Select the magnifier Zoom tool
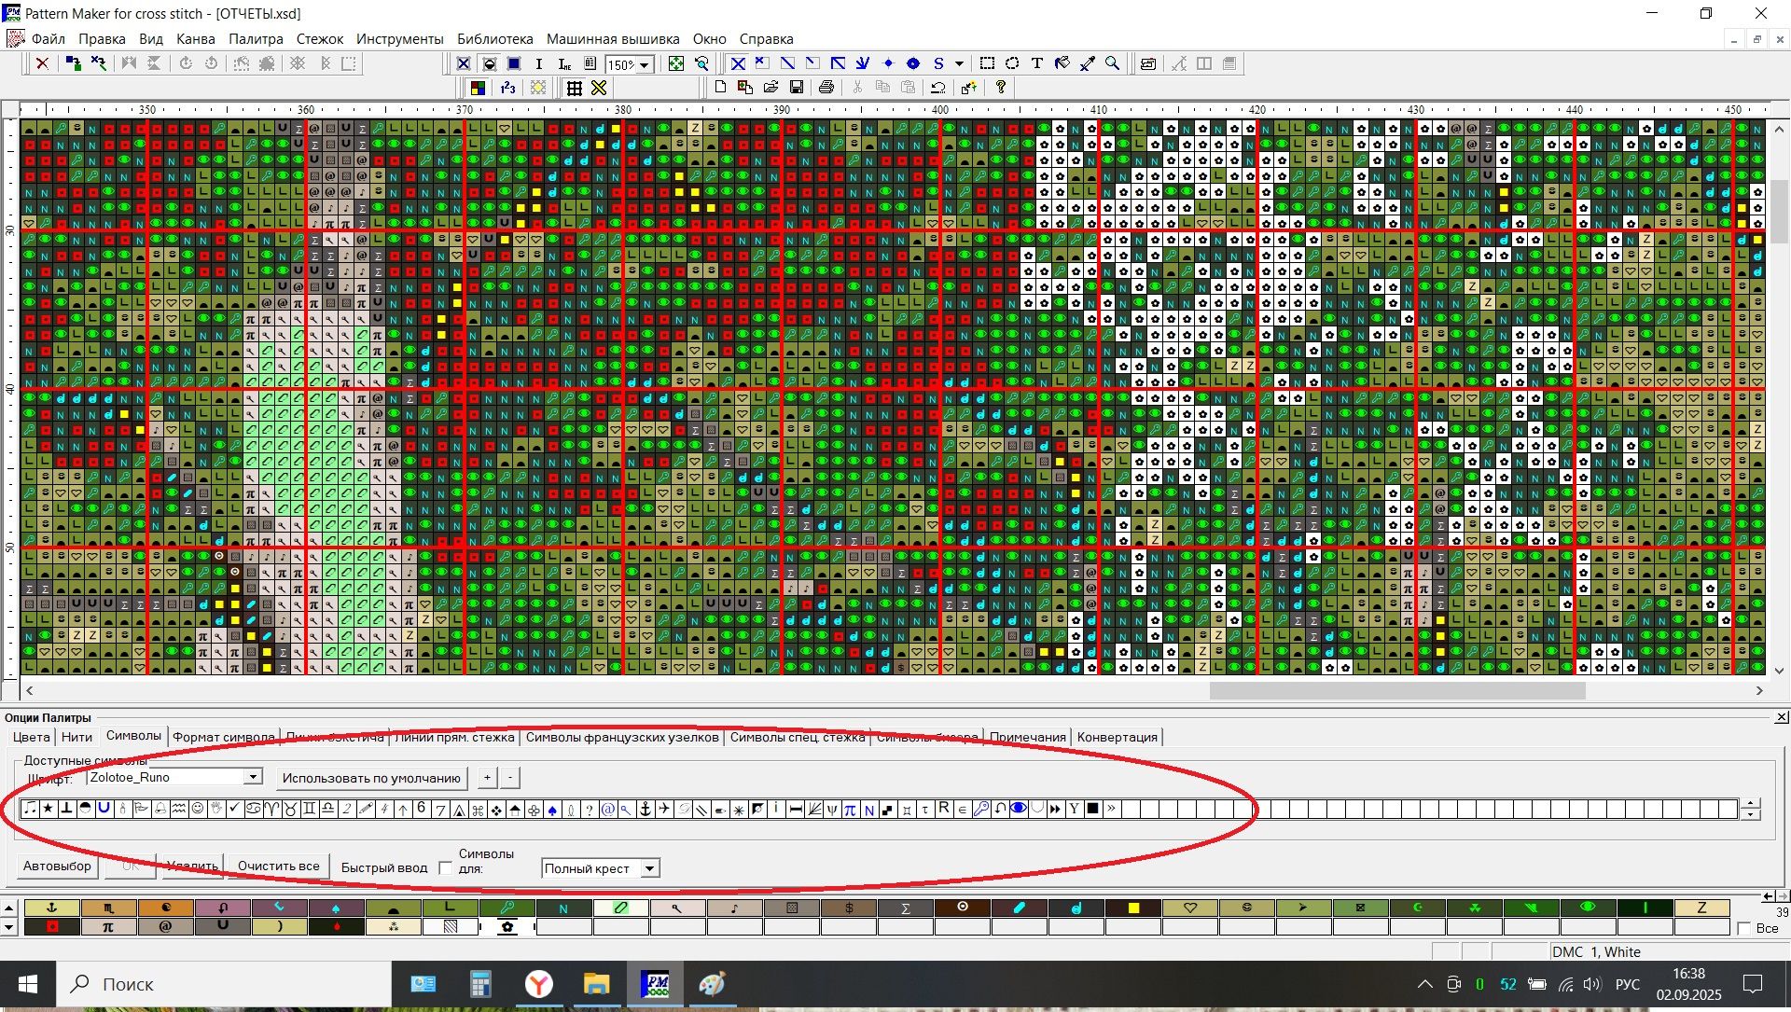 click(x=1112, y=63)
